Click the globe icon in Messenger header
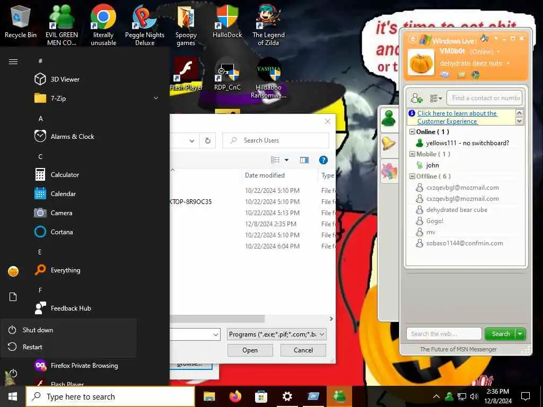Viewport: 543px width, 407px height. (476, 74)
